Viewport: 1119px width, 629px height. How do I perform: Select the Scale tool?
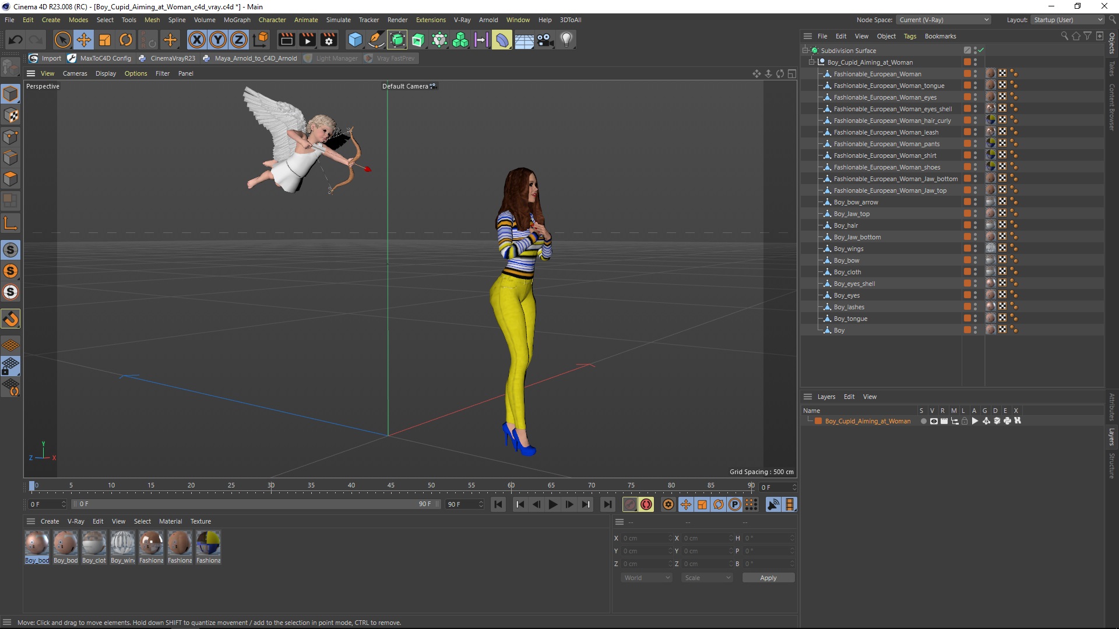click(105, 40)
